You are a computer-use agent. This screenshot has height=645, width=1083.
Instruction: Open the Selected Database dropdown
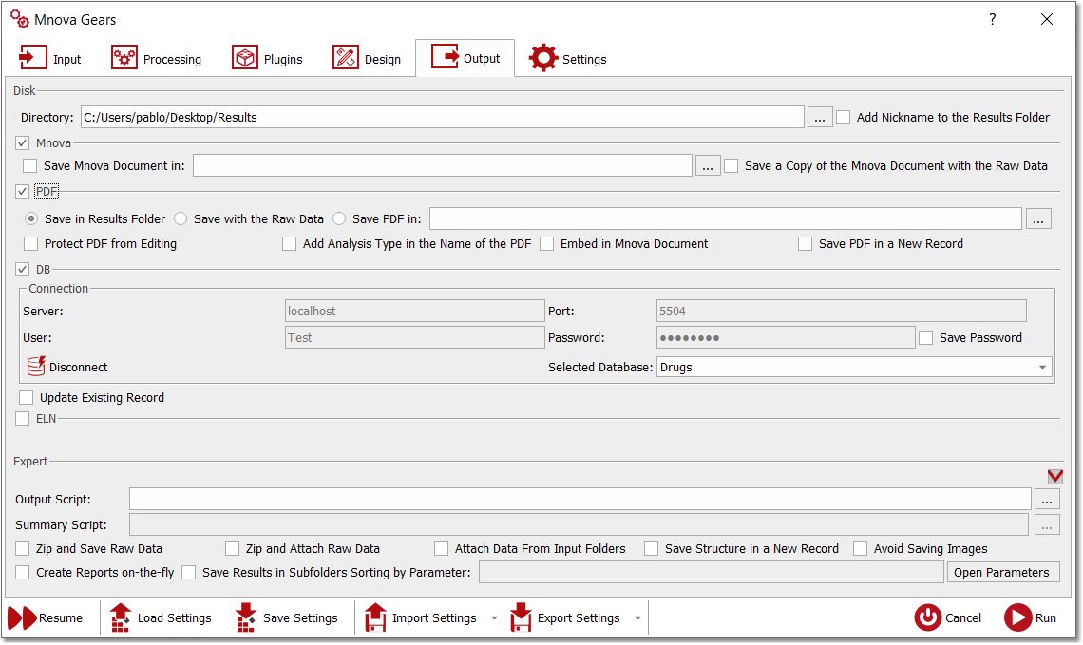point(854,367)
